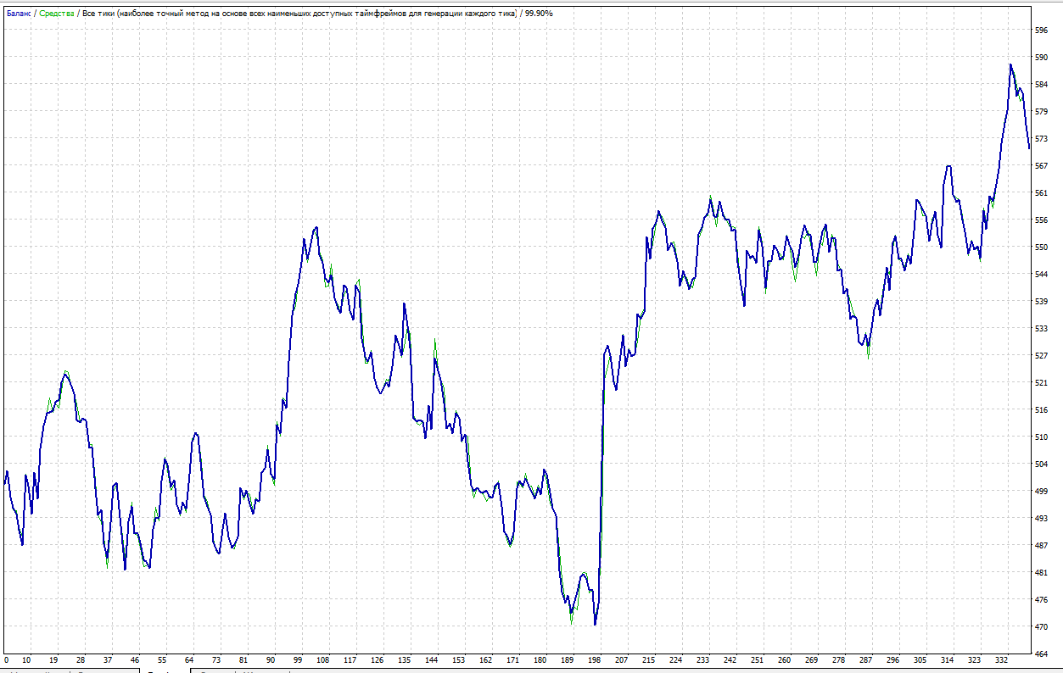Click the 573 label on the vertical axis
This screenshot has width=1063, height=673.
tap(1042, 139)
